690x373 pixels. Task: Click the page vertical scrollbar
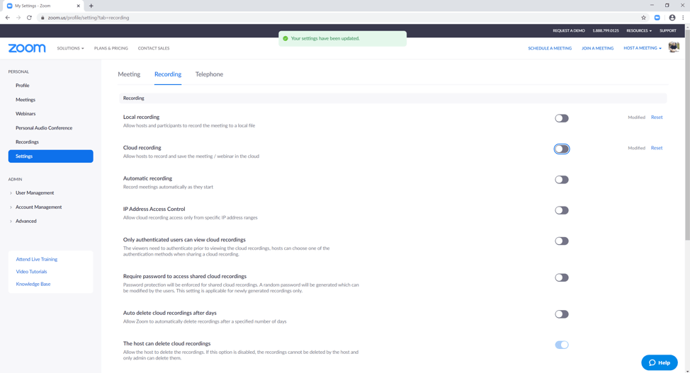(687, 134)
